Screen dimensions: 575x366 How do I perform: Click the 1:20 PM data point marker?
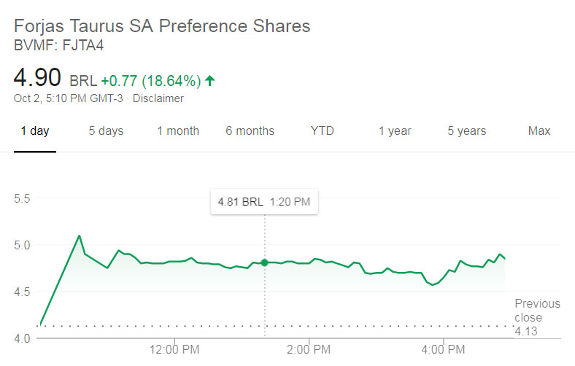264,262
